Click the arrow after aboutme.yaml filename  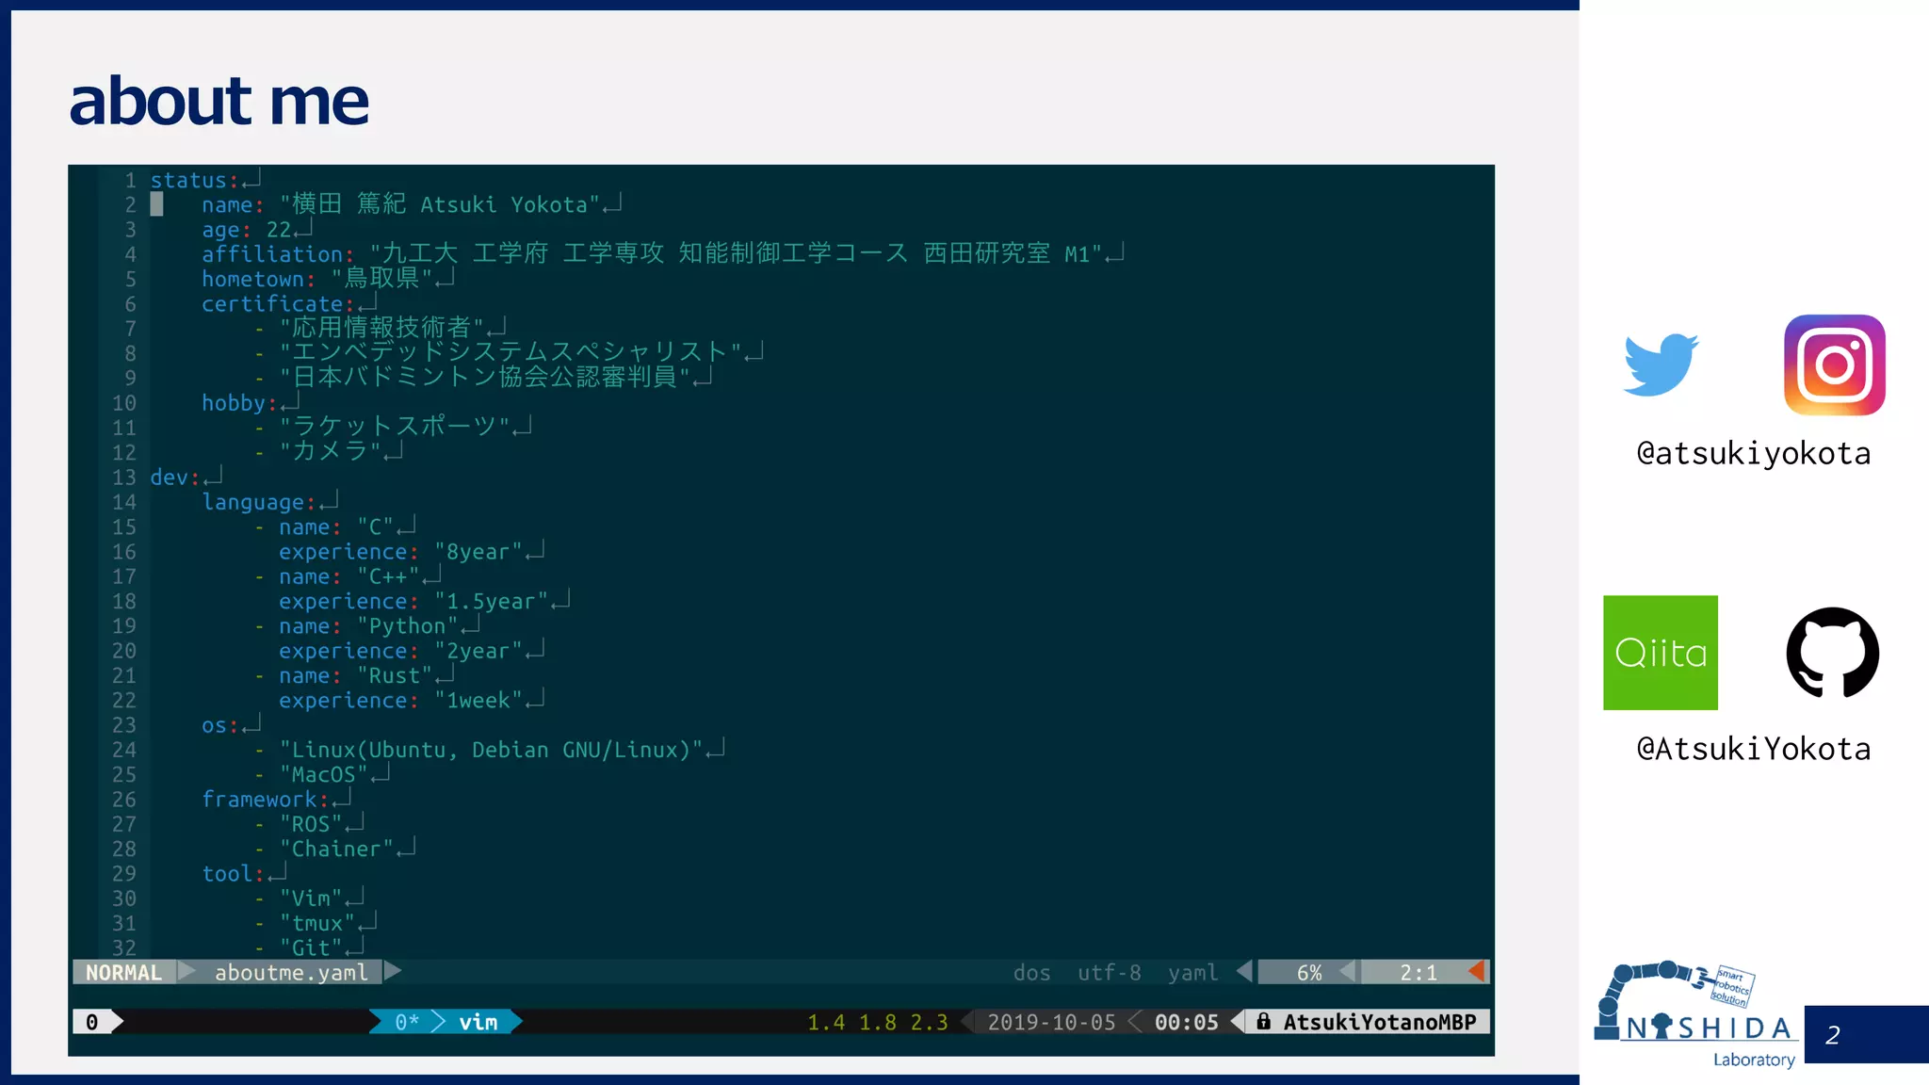(x=393, y=971)
